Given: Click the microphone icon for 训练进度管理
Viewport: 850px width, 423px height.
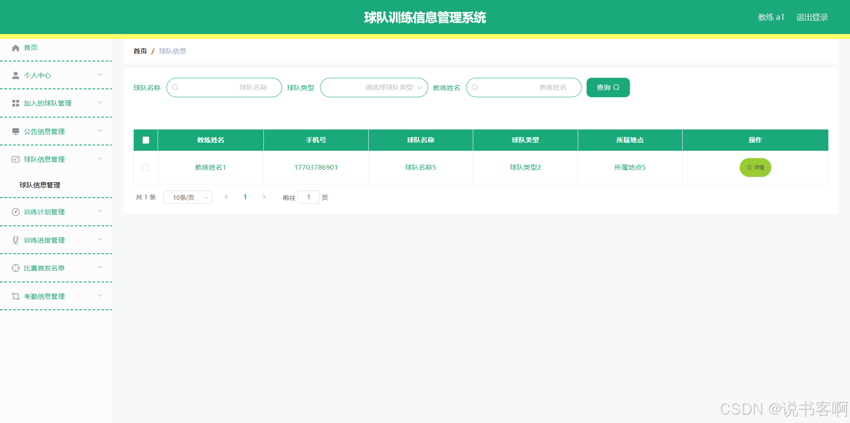Looking at the screenshot, I should [15, 240].
